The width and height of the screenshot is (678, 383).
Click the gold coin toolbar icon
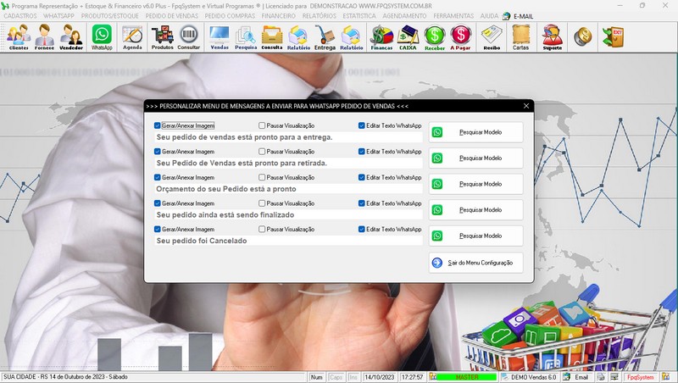click(x=582, y=36)
